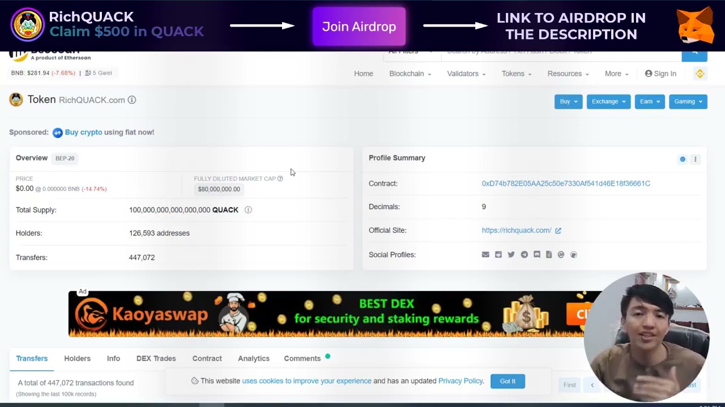Image resolution: width=725 pixels, height=407 pixels.
Task: Switch to the Transfers tab
Action: pyautogui.click(x=32, y=358)
